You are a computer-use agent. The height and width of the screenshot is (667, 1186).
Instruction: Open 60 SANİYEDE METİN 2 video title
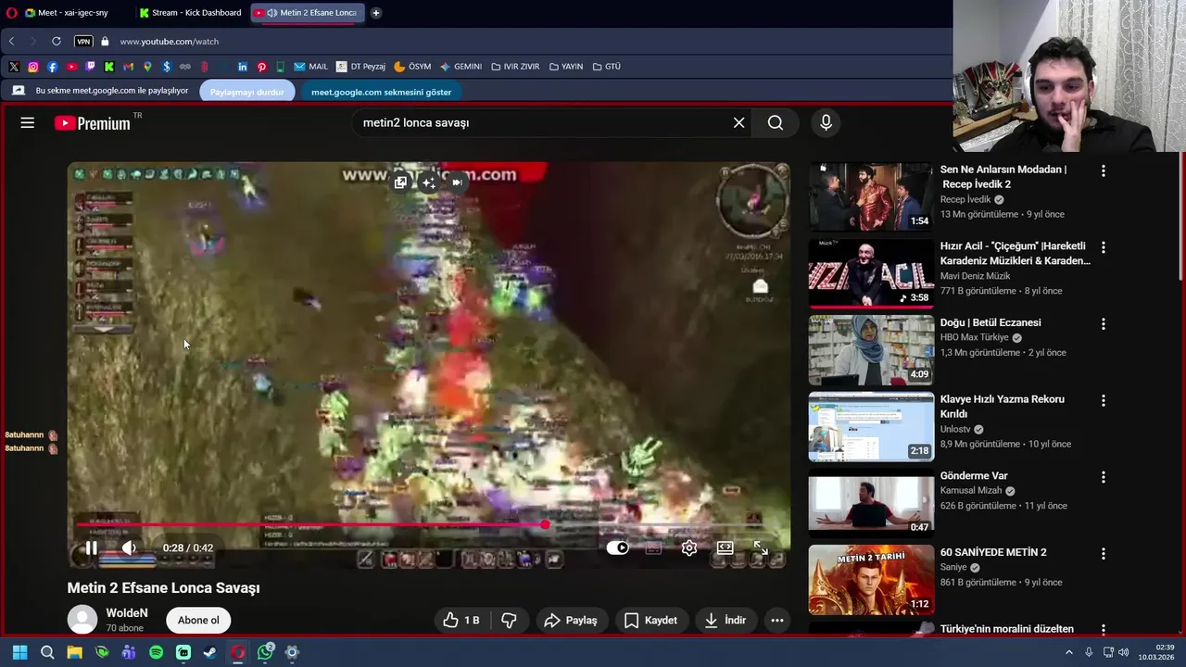point(993,552)
